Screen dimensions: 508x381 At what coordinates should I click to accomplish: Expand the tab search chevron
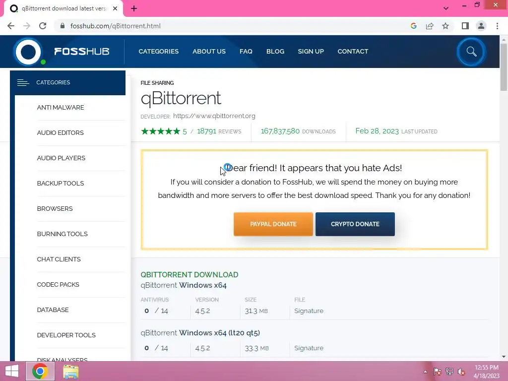(446, 8)
